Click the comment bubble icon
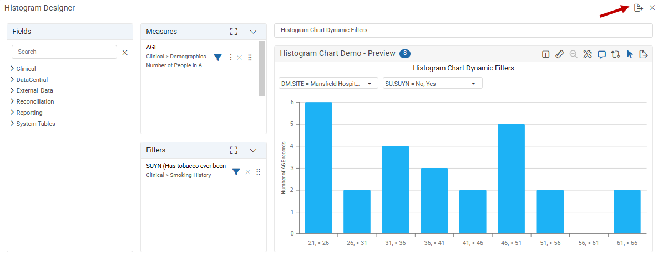 [602, 54]
